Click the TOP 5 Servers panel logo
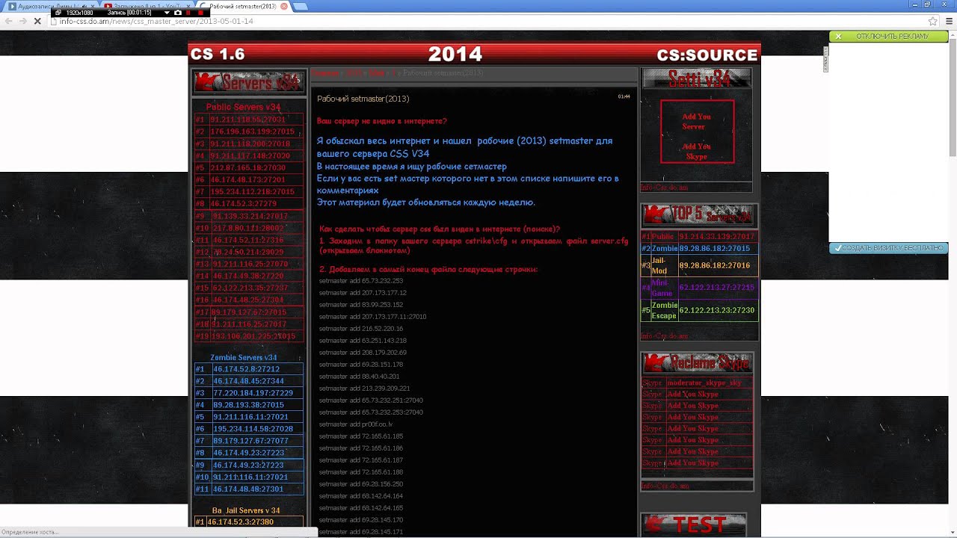This screenshot has width=957, height=538. tap(699, 215)
